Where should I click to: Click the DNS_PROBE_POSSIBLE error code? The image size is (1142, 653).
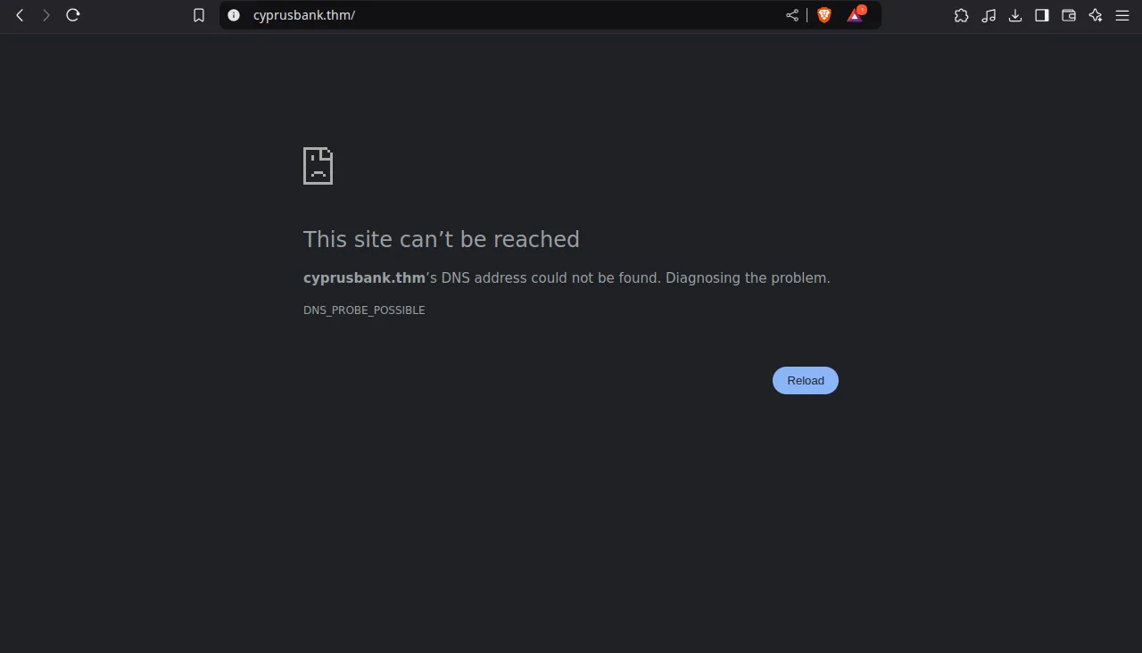364,310
